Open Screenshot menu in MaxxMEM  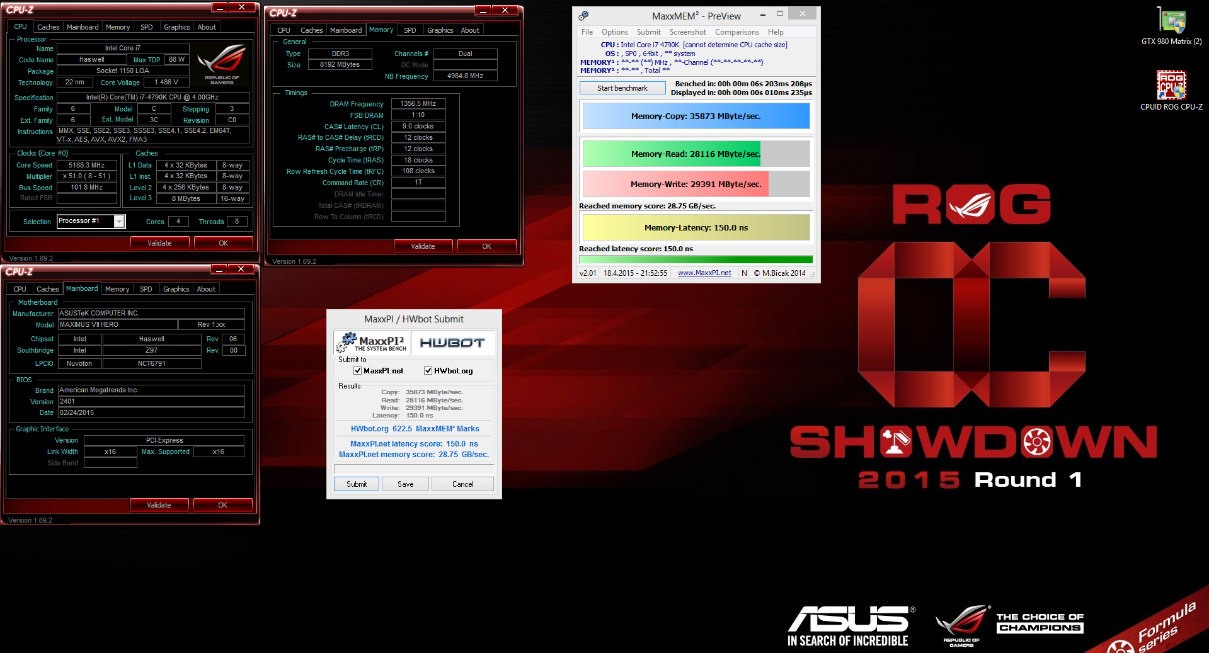point(688,32)
